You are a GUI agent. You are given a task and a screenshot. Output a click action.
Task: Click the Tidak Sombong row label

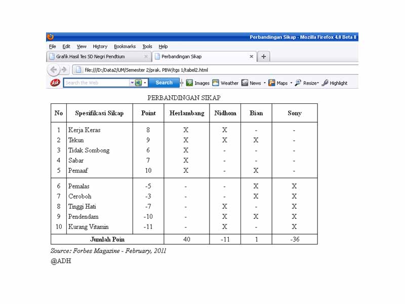[89, 150]
